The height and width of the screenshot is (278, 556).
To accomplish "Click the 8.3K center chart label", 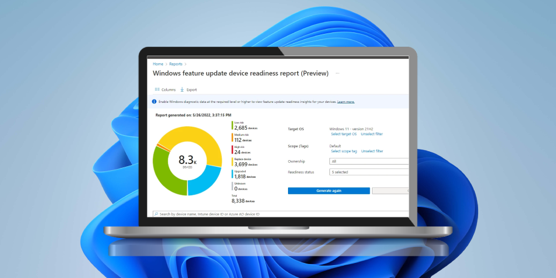I will click(x=187, y=160).
